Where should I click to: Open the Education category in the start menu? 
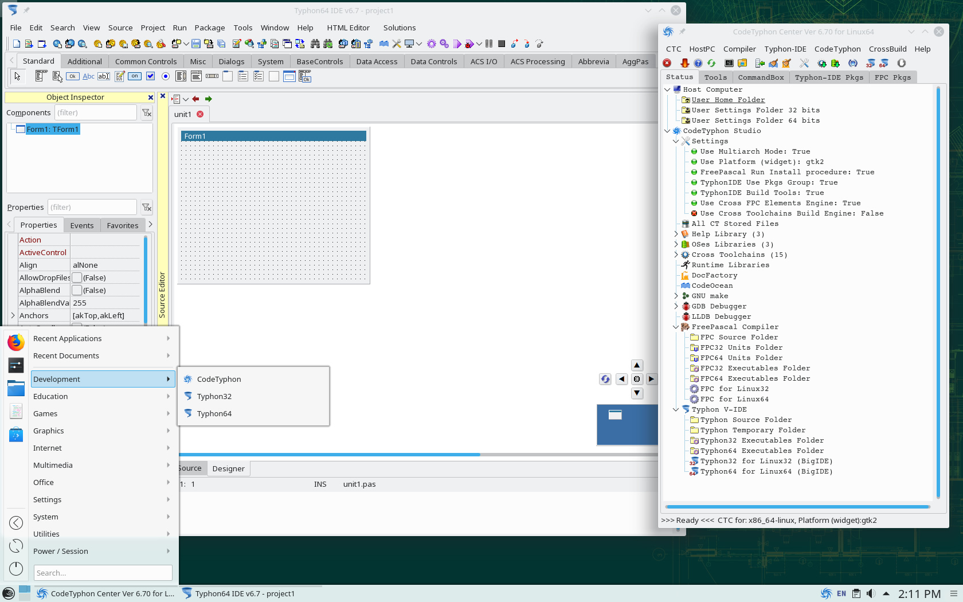pyautogui.click(x=102, y=396)
